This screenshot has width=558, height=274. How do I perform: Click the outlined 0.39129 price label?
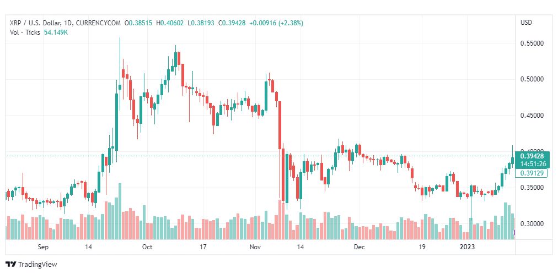click(530, 173)
